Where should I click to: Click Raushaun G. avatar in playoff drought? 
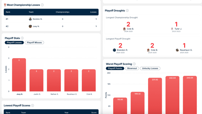tap(177, 50)
